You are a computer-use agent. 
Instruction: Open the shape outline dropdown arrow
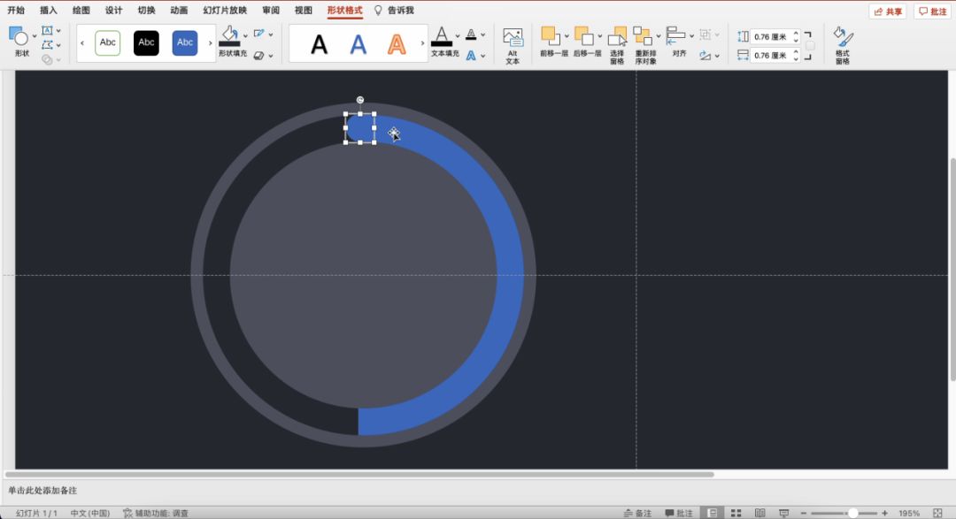pyautogui.click(x=271, y=34)
